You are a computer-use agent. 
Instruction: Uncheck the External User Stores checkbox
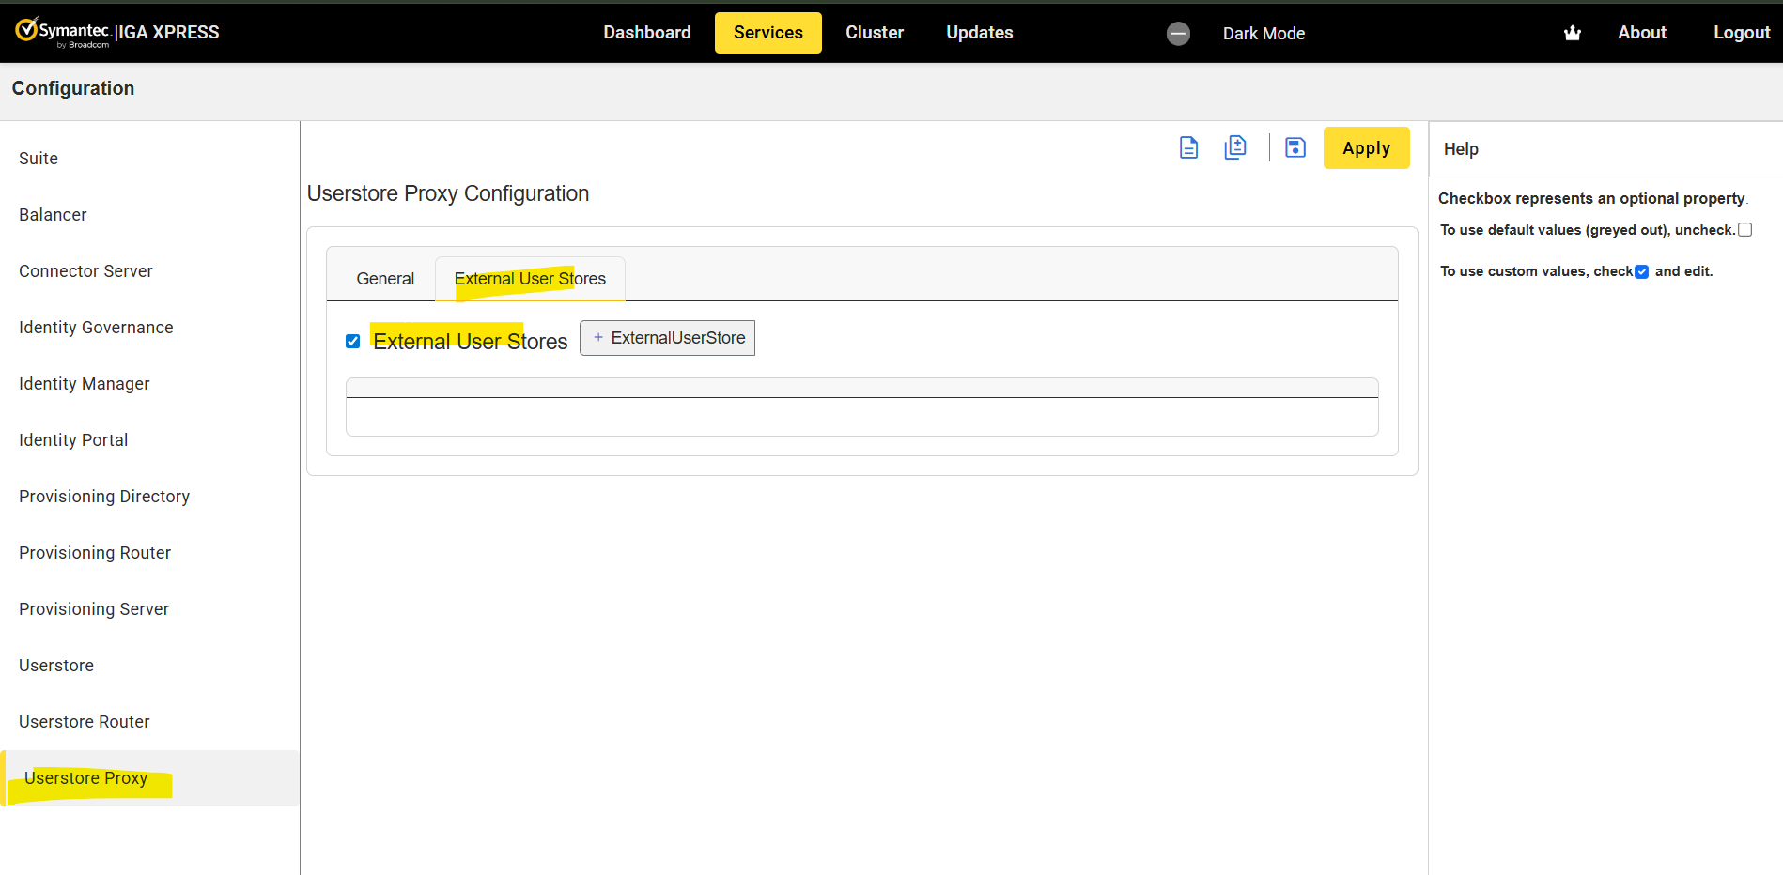coord(353,342)
